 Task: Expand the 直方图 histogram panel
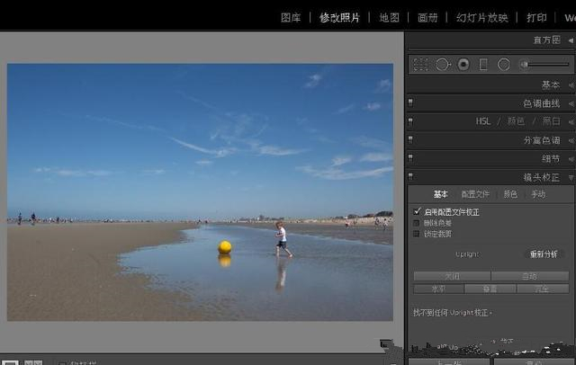click(x=545, y=40)
